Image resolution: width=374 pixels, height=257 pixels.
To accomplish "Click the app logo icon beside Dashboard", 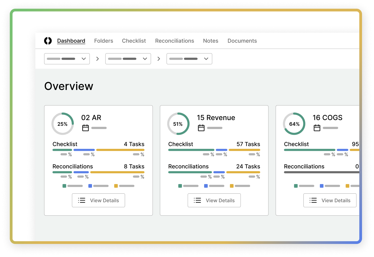I will (x=48, y=41).
